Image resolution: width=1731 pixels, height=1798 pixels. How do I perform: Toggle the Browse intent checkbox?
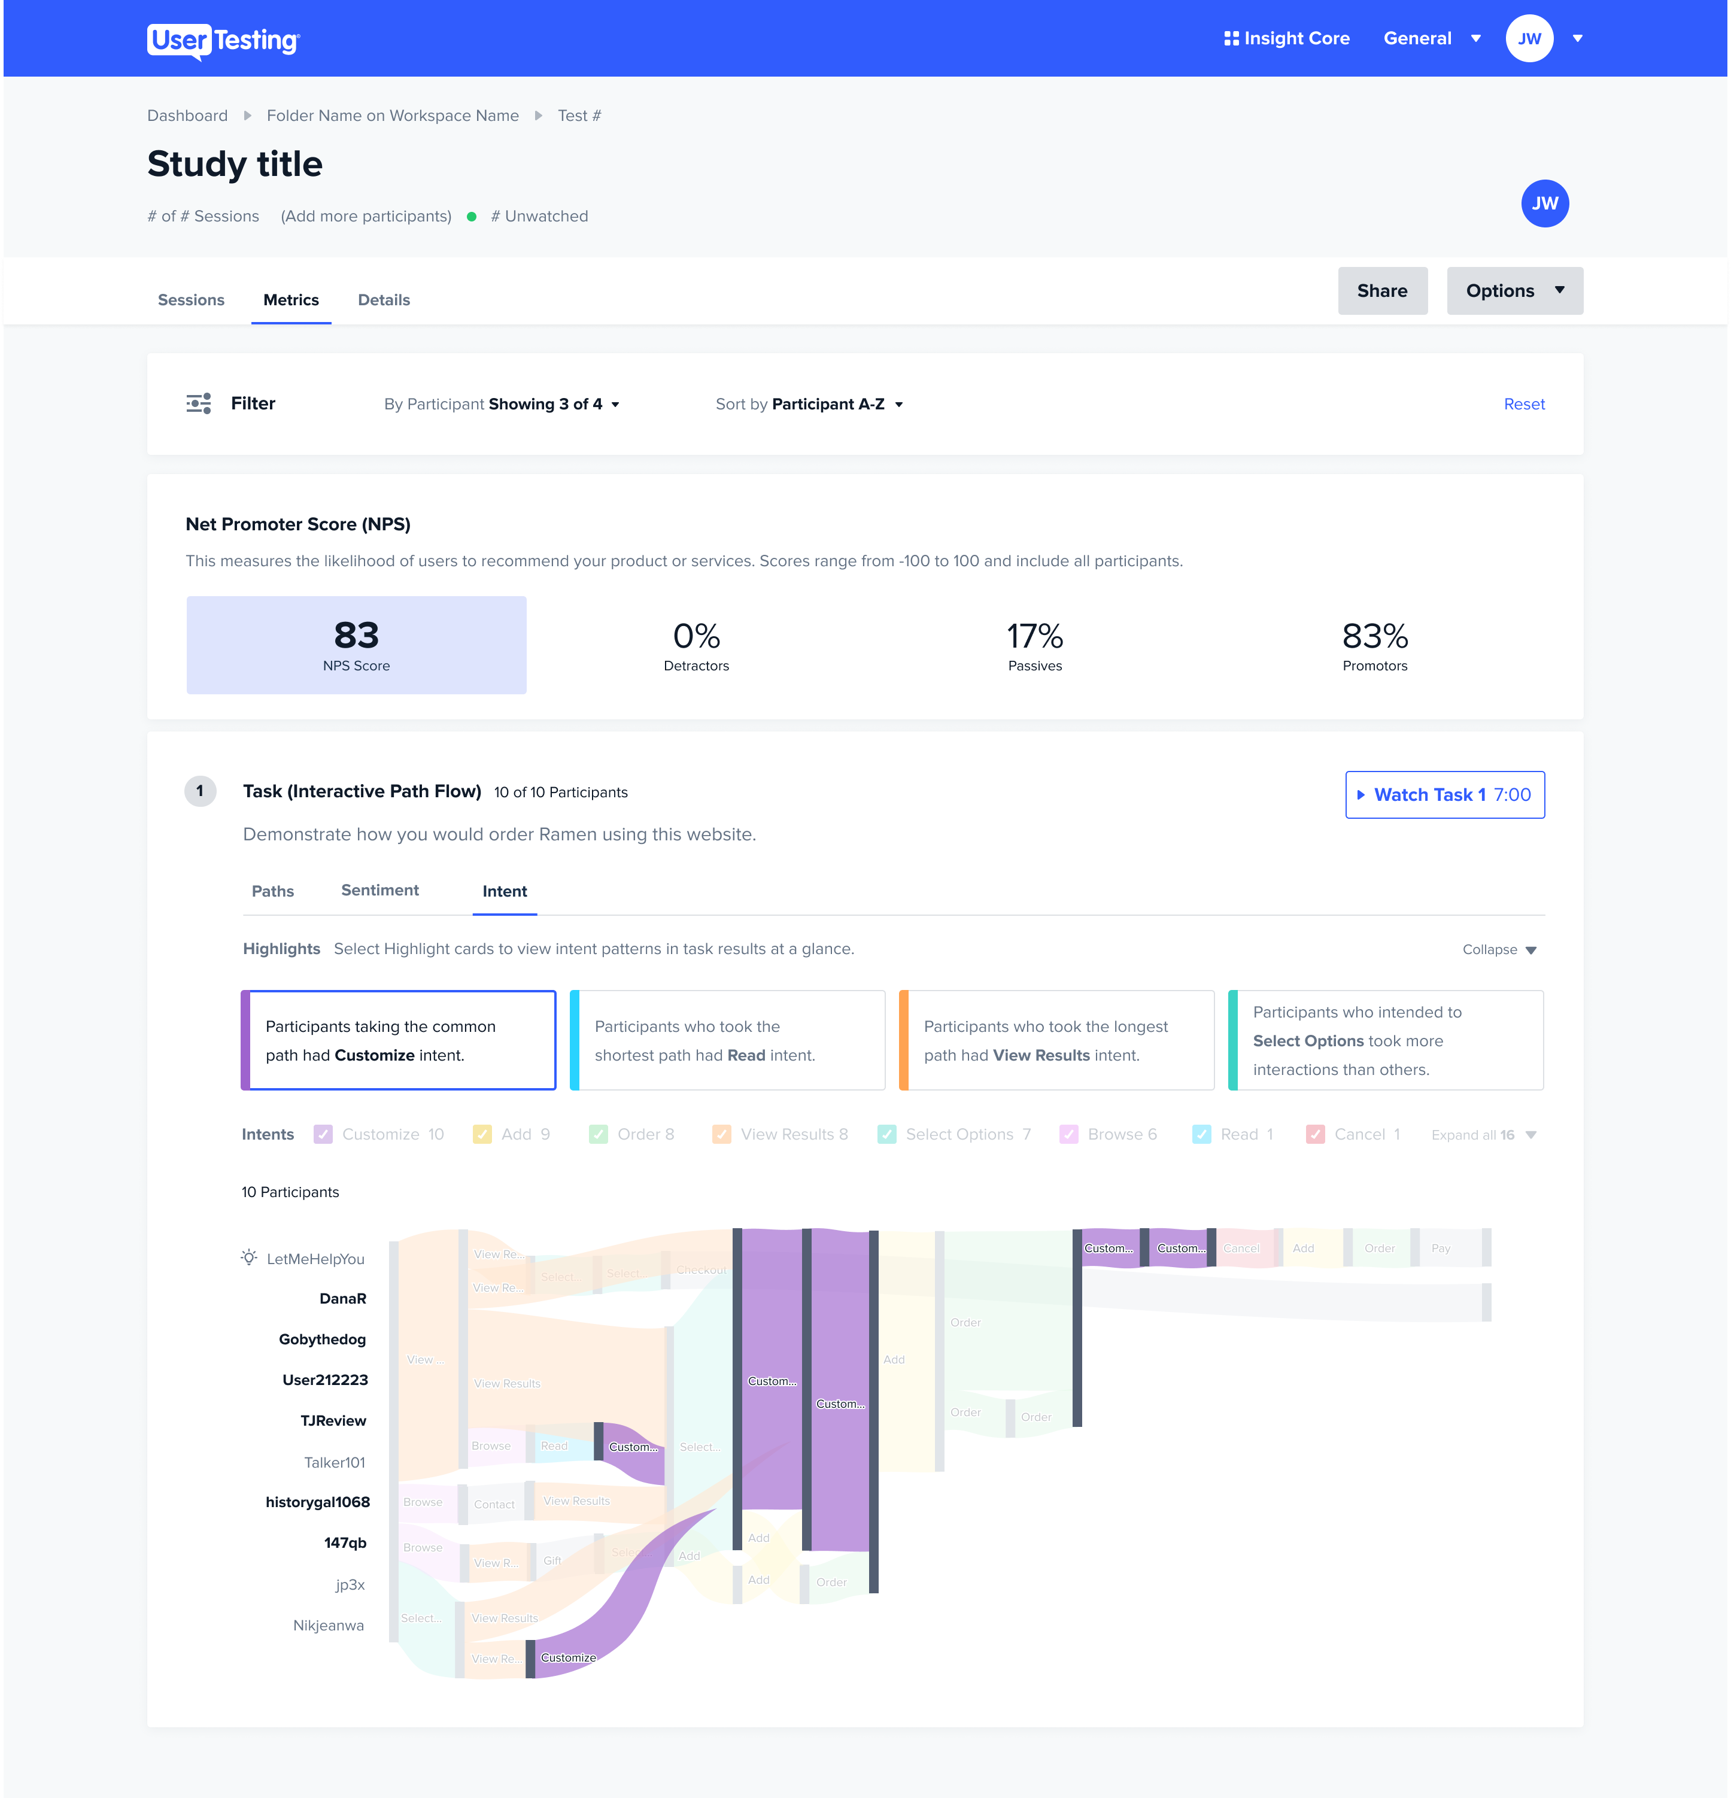point(1068,1134)
